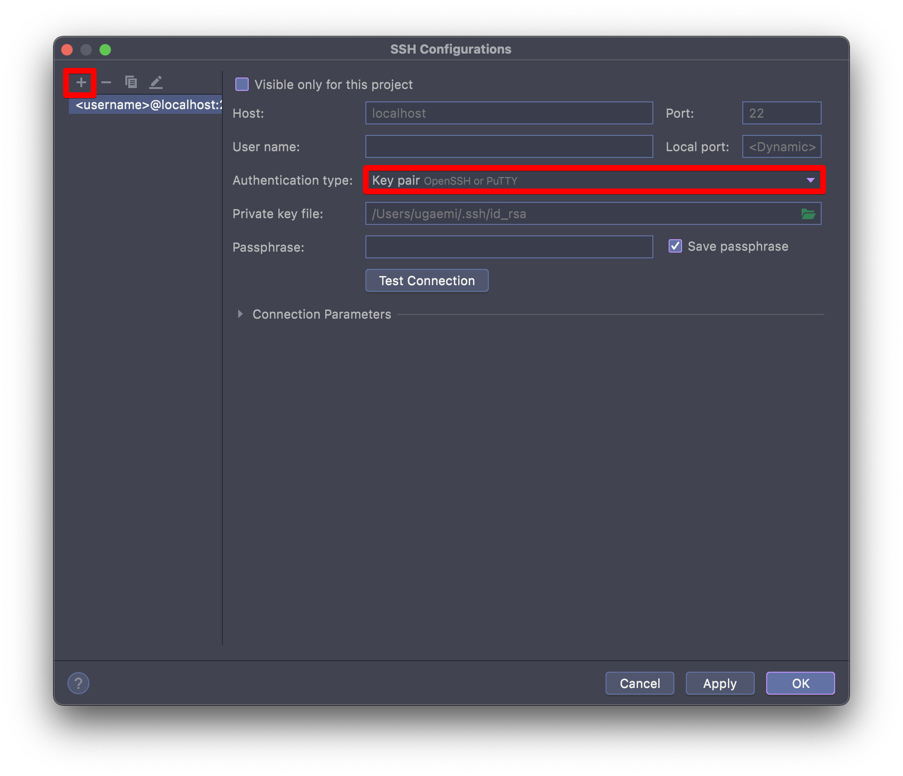Rename the configuration using the pencil icon
903x776 pixels.
pyautogui.click(x=156, y=82)
